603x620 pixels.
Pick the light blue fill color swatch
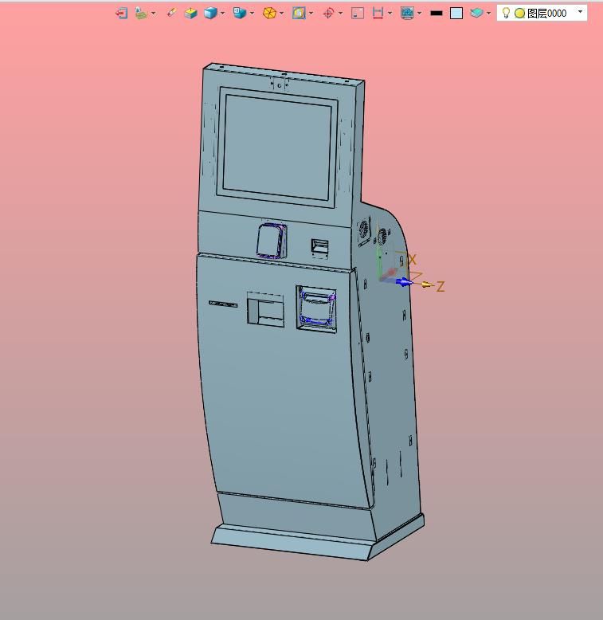[x=456, y=14]
